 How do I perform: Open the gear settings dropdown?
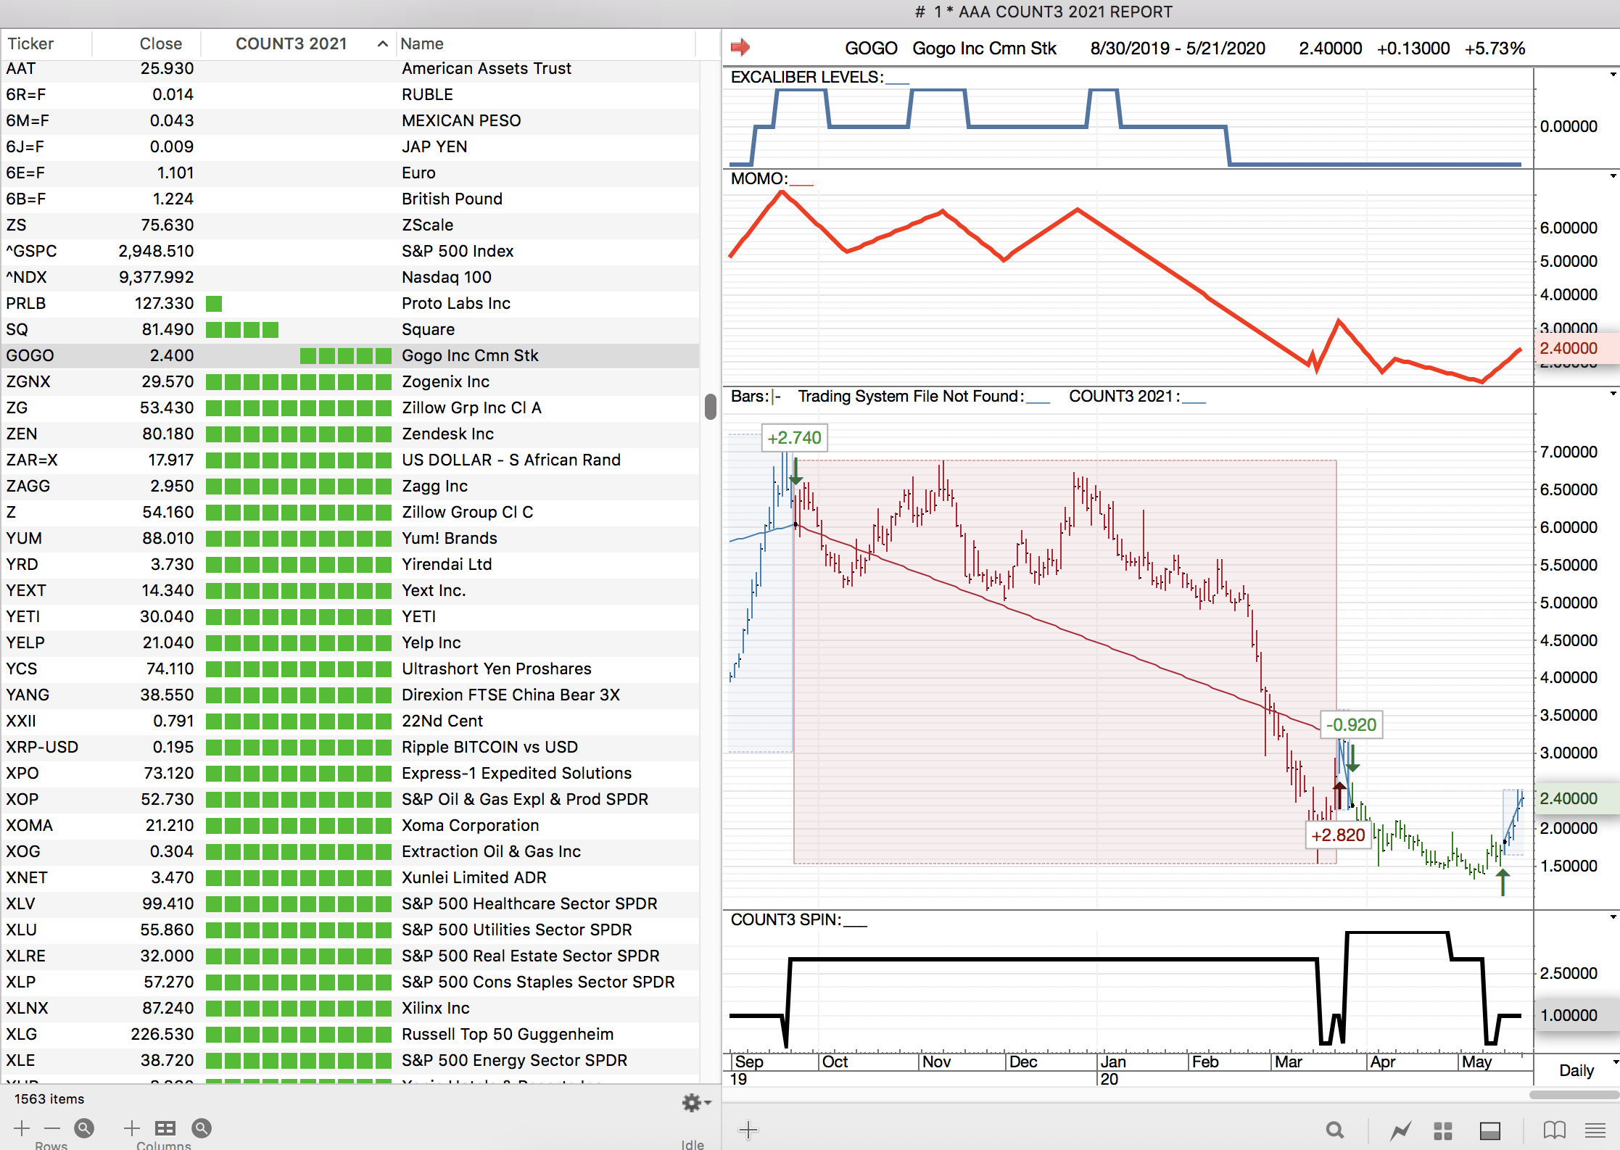click(x=695, y=1103)
